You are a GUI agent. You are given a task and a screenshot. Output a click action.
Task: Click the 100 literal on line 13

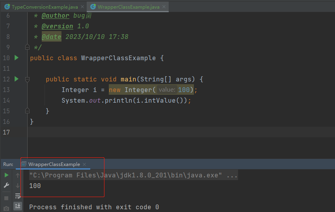coord(184,90)
